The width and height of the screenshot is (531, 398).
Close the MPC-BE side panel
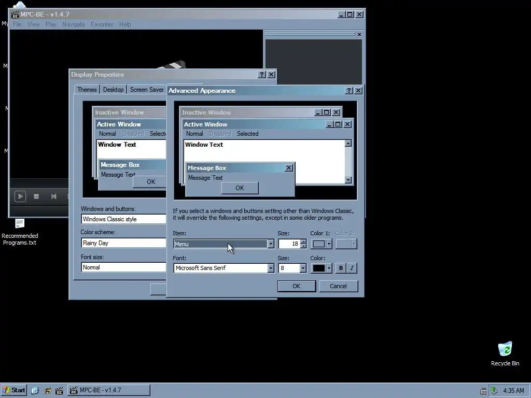[359, 34]
